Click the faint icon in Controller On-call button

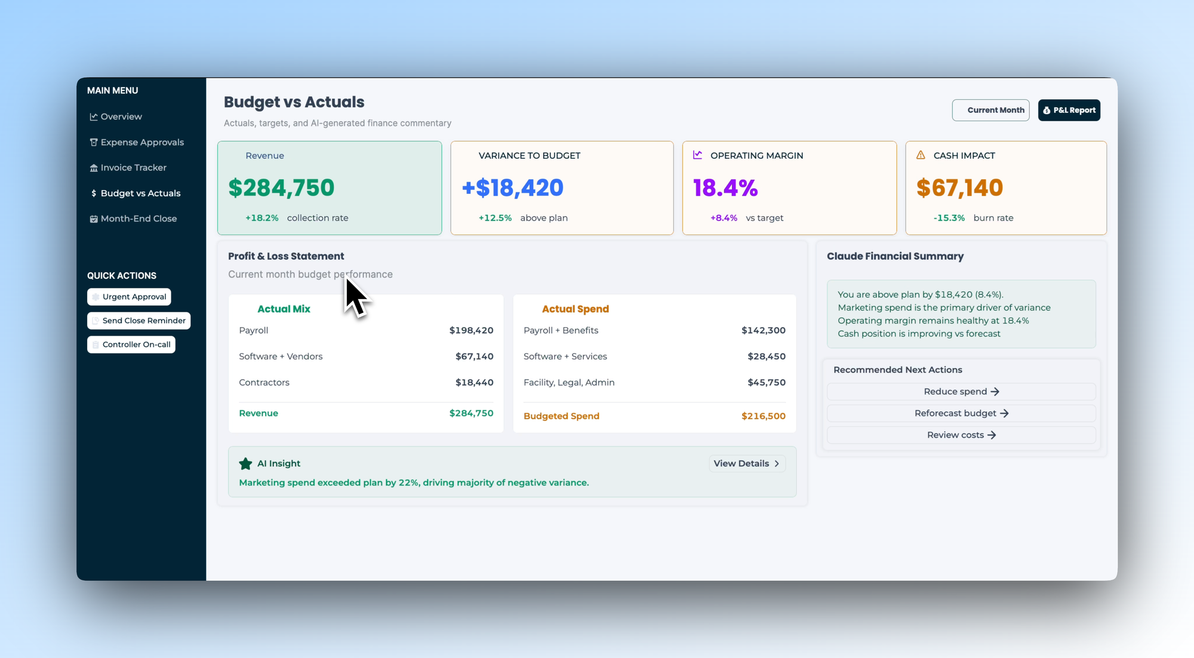[x=96, y=345]
